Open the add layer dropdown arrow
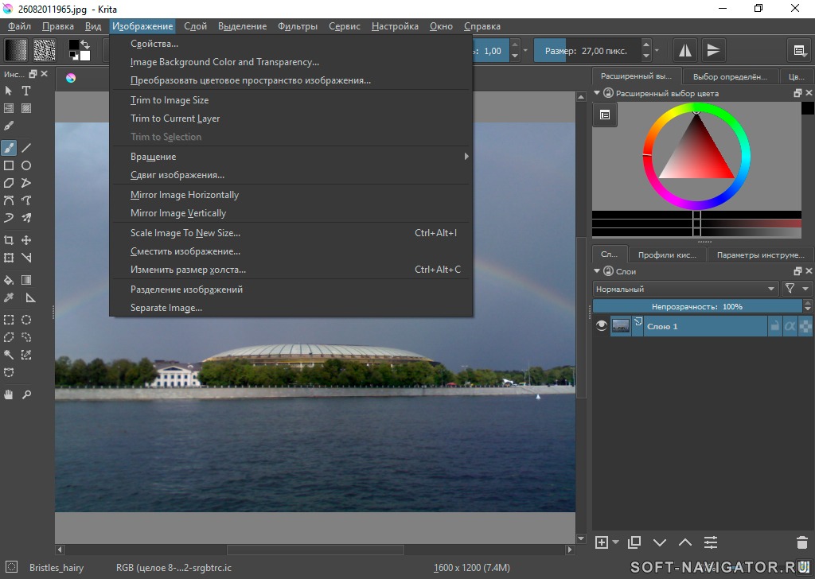Image resolution: width=815 pixels, height=579 pixels. coord(616,542)
